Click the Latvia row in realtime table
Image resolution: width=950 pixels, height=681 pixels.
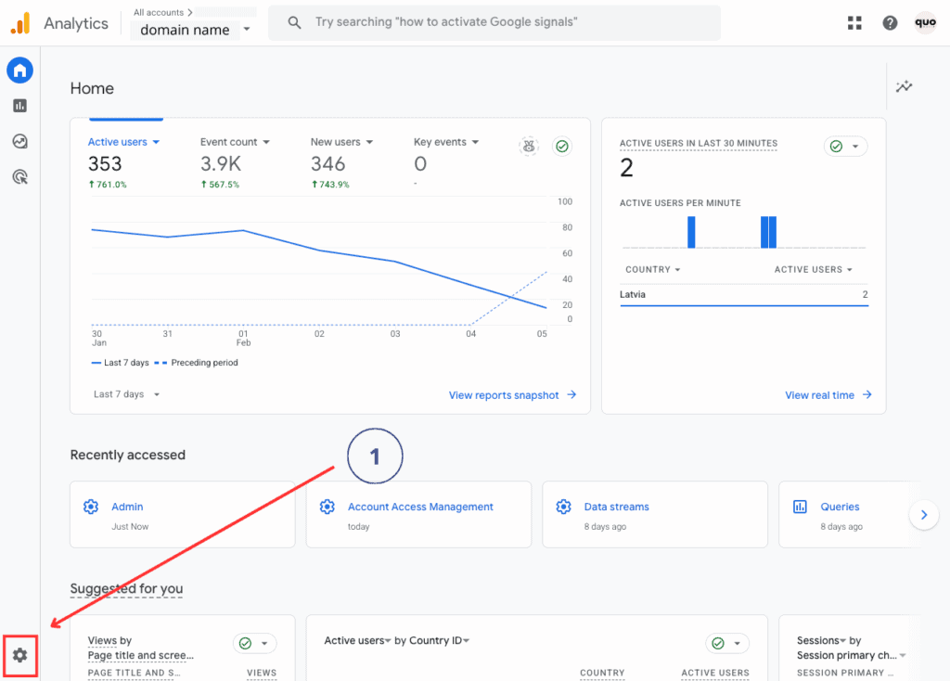(x=744, y=295)
